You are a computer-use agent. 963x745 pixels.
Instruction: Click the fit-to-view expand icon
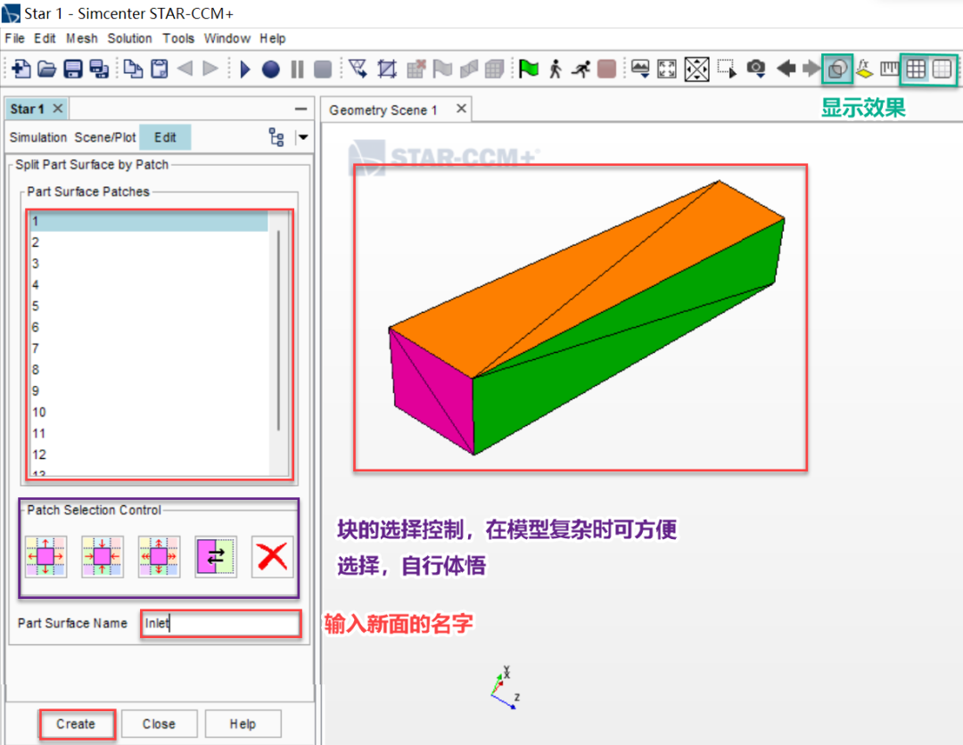(667, 69)
